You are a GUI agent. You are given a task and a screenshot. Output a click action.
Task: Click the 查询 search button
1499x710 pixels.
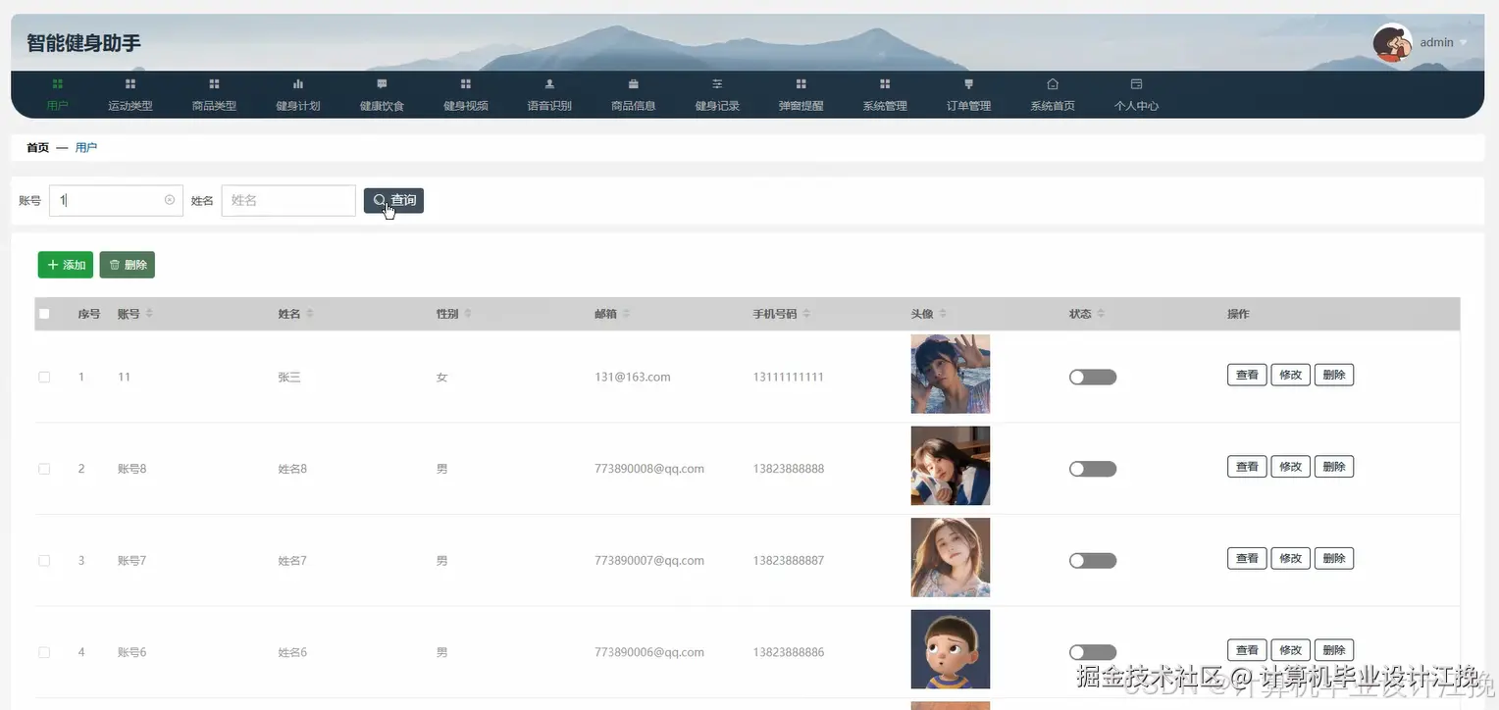pos(393,200)
